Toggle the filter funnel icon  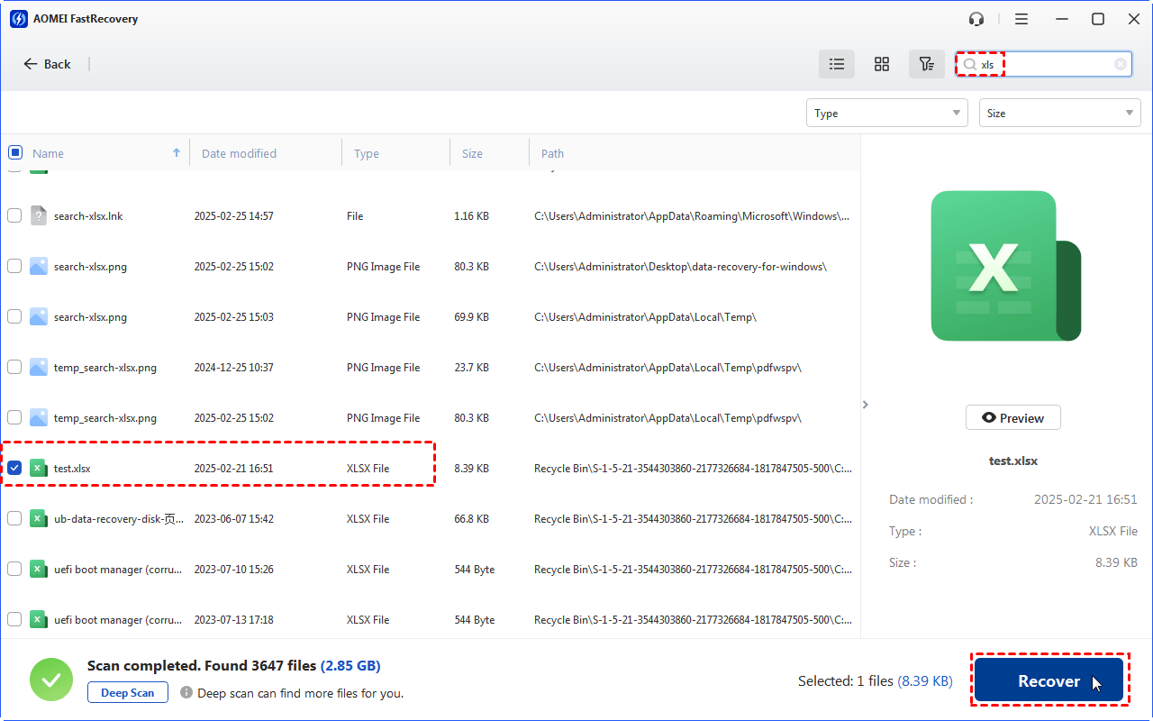pos(926,64)
